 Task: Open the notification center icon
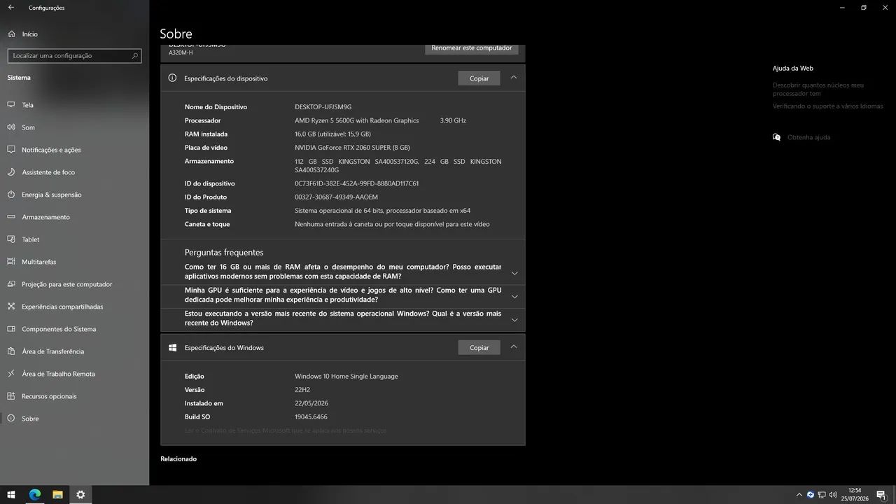tap(881, 495)
